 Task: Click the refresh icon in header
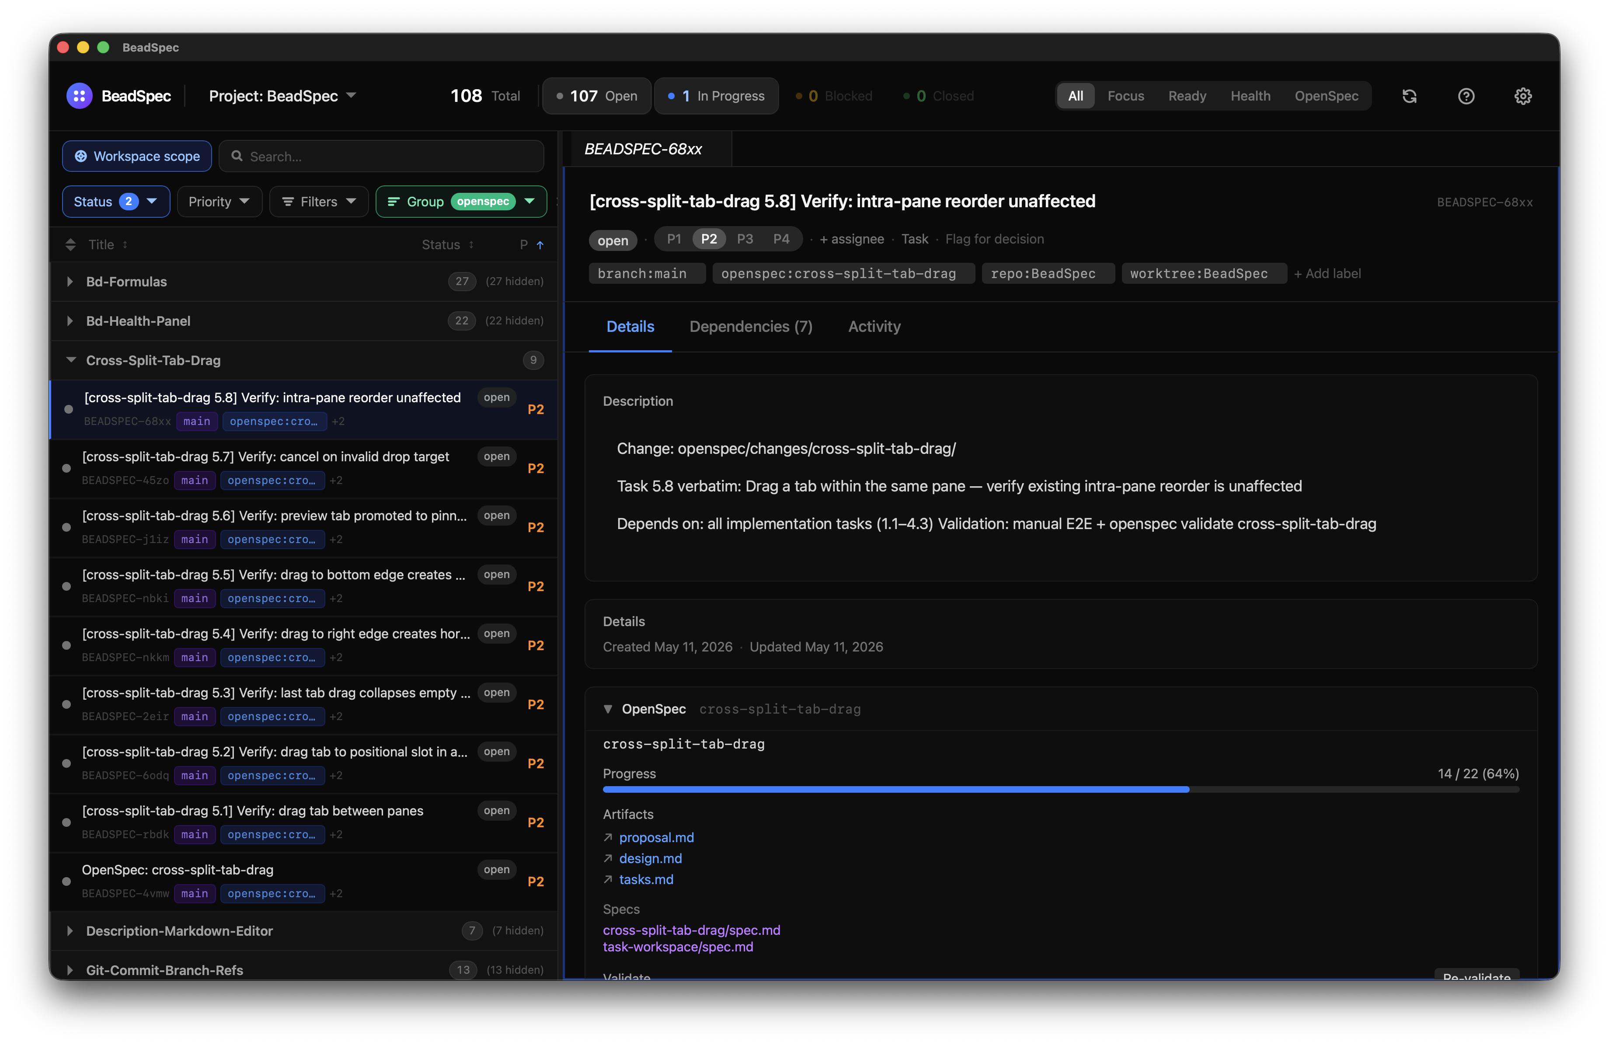(1410, 96)
